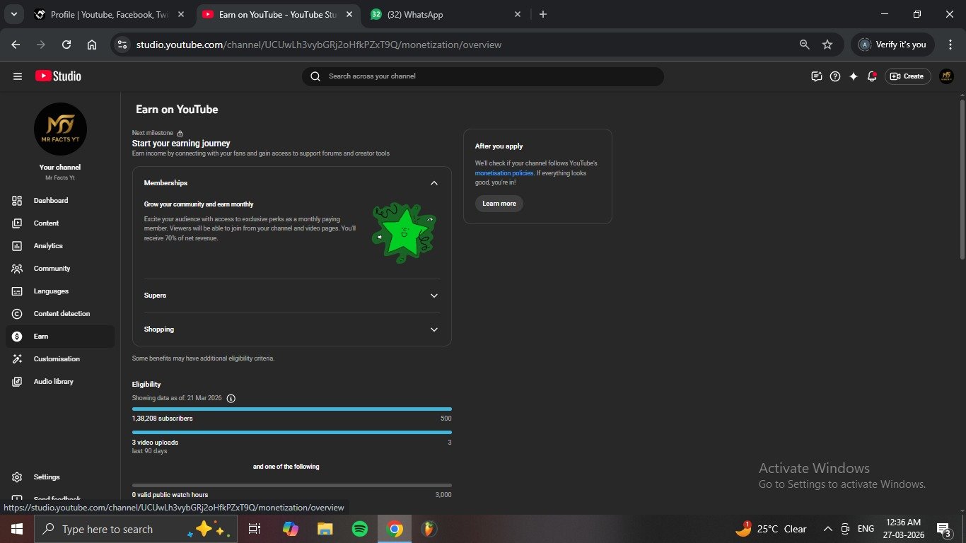Open the Help question mark icon
Image resolution: width=966 pixels, height=543 pixels.
tap(835, 76)
